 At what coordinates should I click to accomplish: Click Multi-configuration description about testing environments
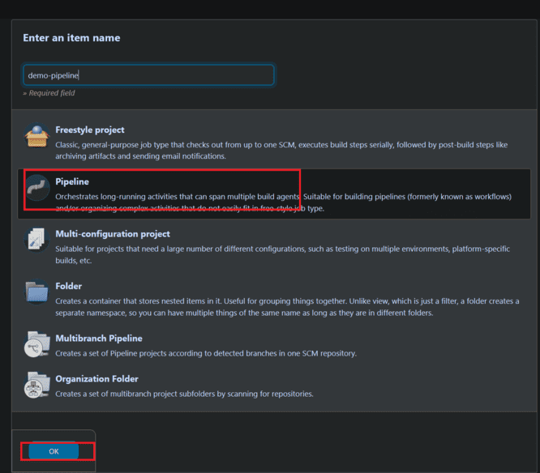282,254
